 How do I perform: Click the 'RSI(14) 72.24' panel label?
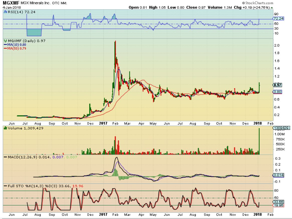pos(22,12)
